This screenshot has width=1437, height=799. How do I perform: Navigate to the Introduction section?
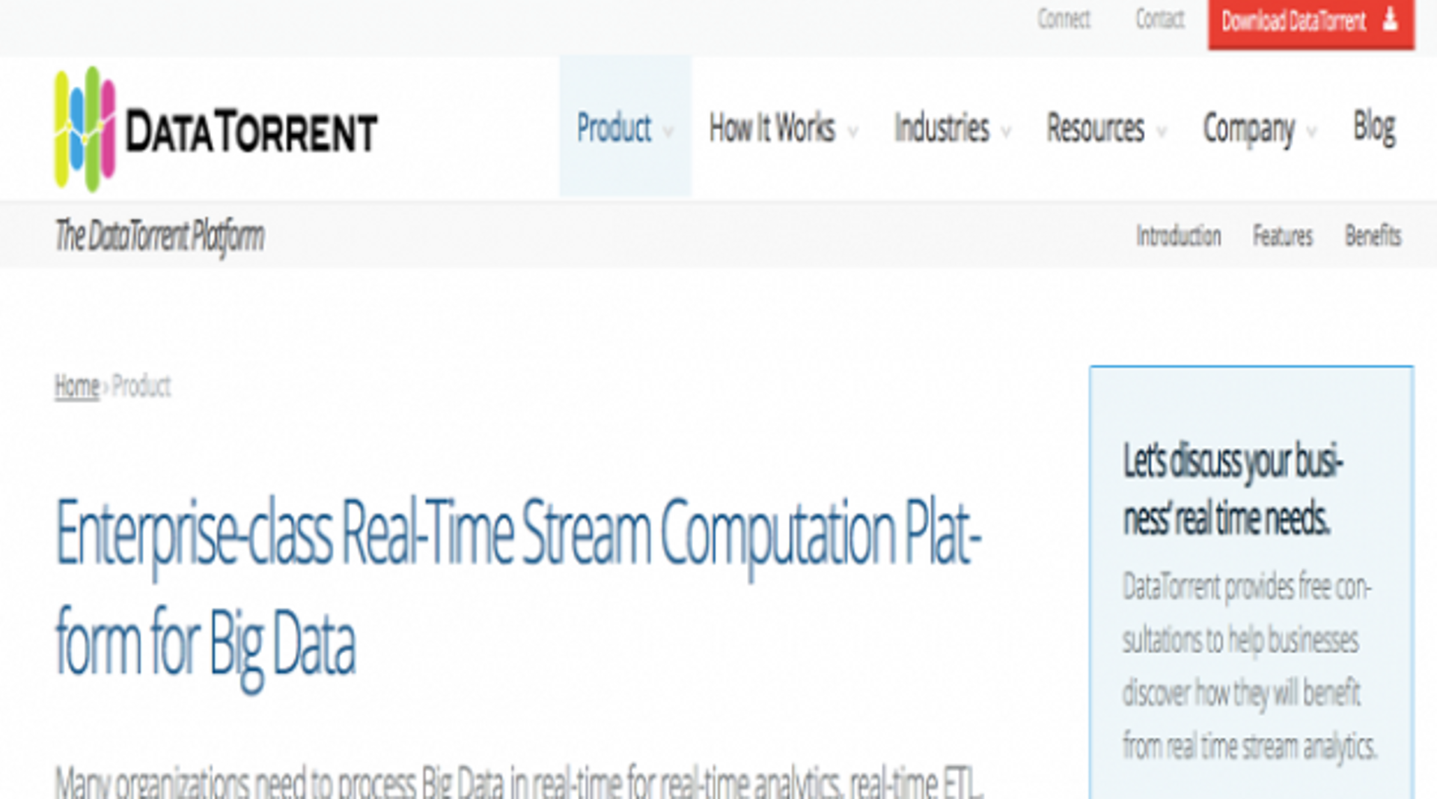click(1180, 236)
